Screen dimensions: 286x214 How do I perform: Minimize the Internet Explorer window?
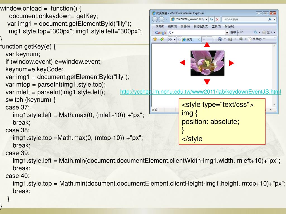click(x=259, y=13)
